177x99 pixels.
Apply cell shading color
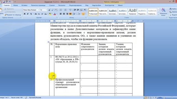[79, 14]
